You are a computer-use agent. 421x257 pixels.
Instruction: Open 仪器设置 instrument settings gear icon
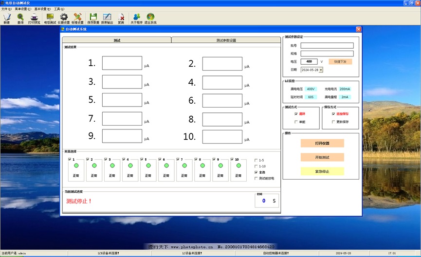pos(64,18)
